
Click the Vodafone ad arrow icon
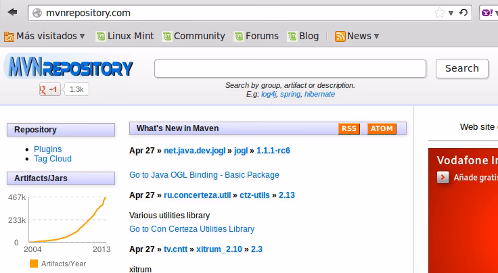pos(443,177)
